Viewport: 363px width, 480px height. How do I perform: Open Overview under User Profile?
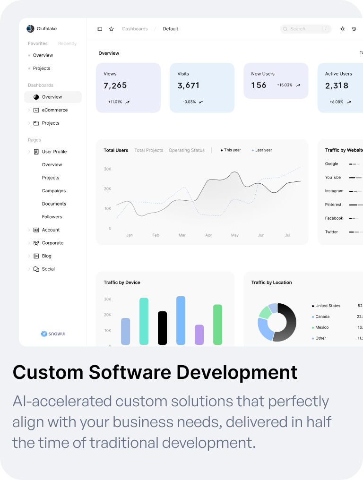click(x=52, y=165)
